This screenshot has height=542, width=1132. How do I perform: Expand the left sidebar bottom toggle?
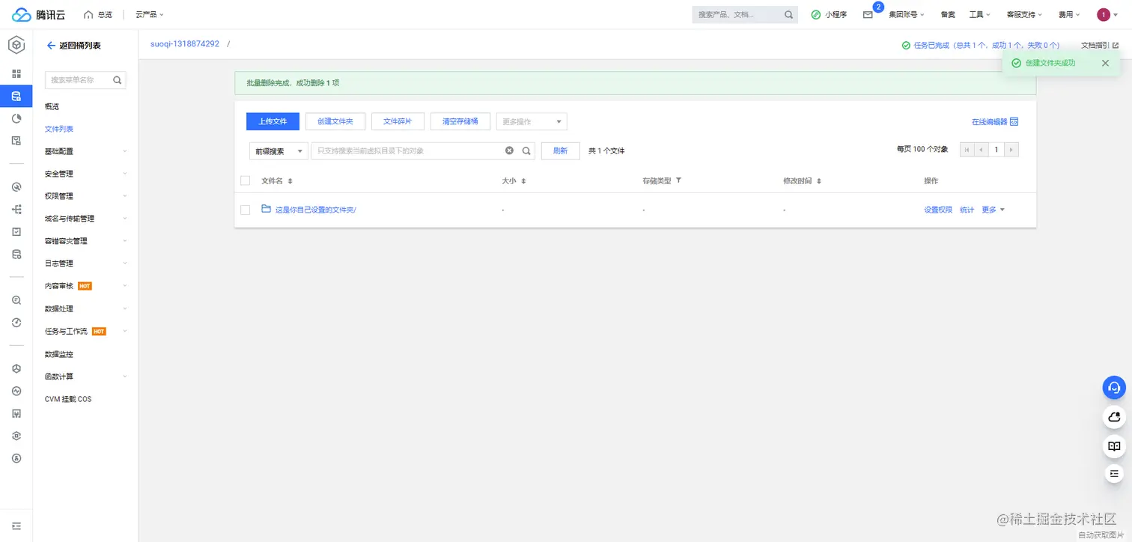point(16,526)
